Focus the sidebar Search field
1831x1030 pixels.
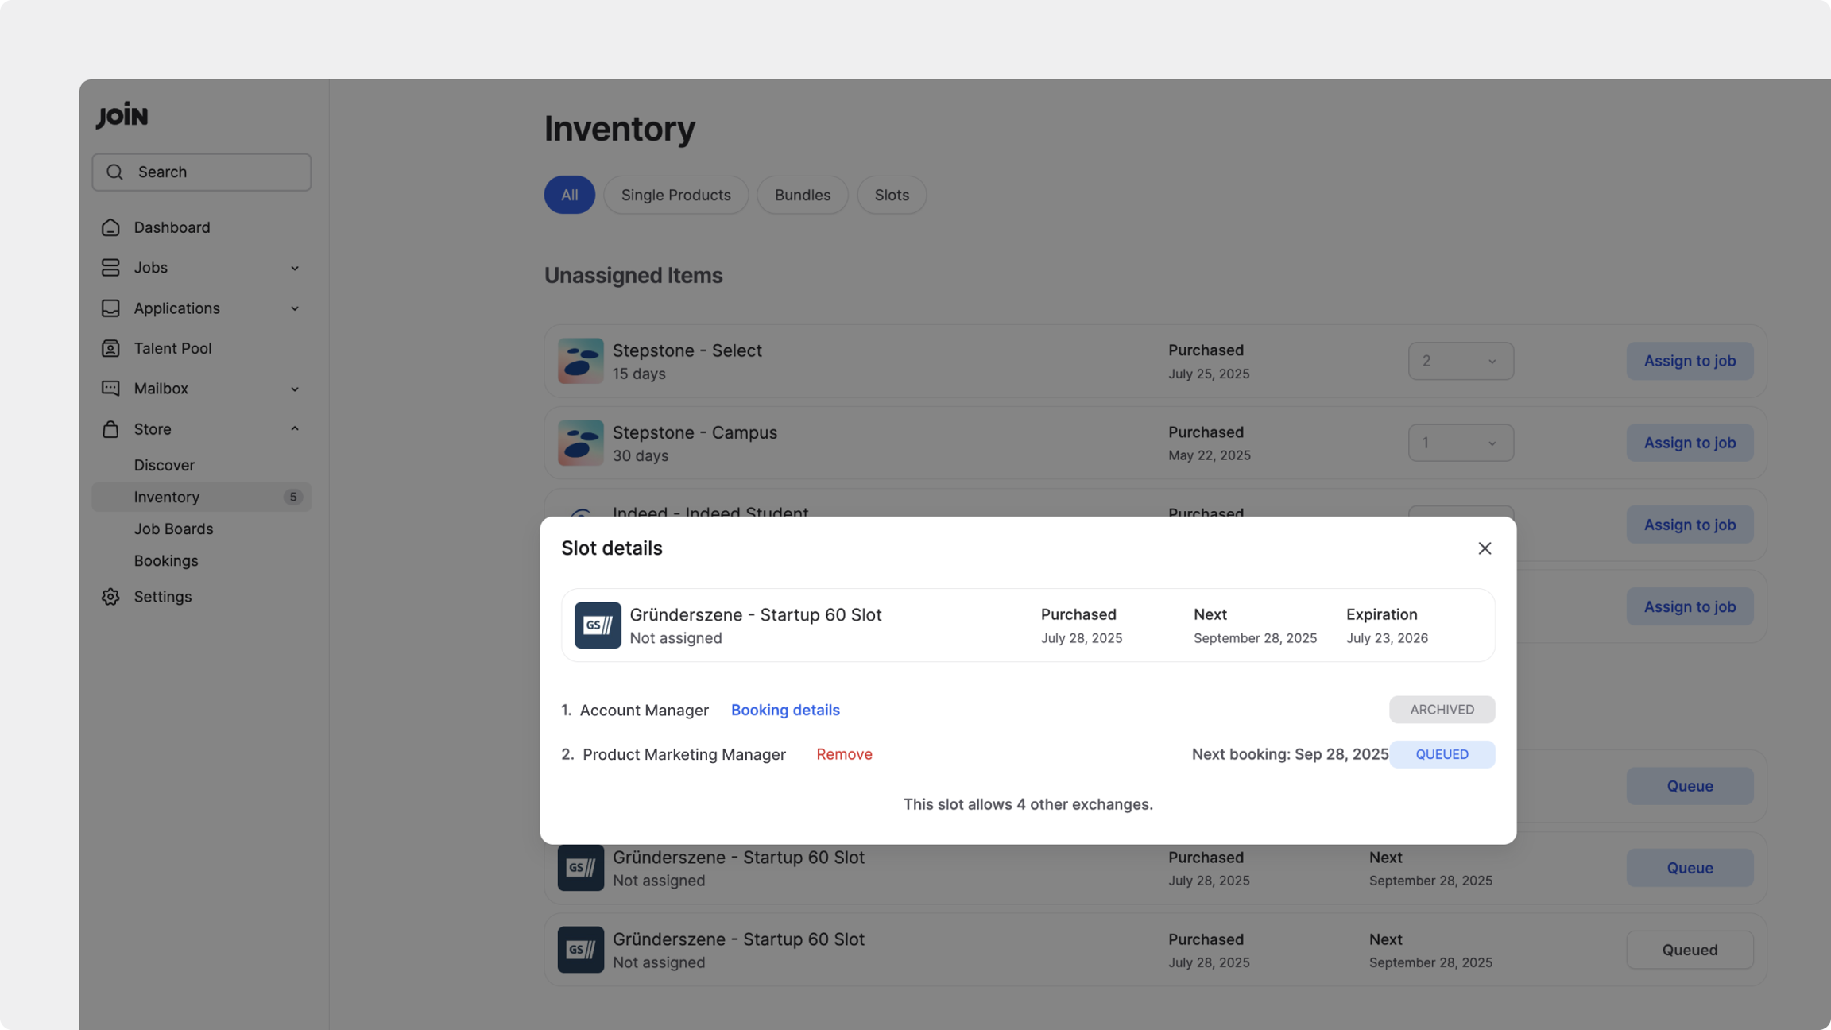[x=202, y=172]
